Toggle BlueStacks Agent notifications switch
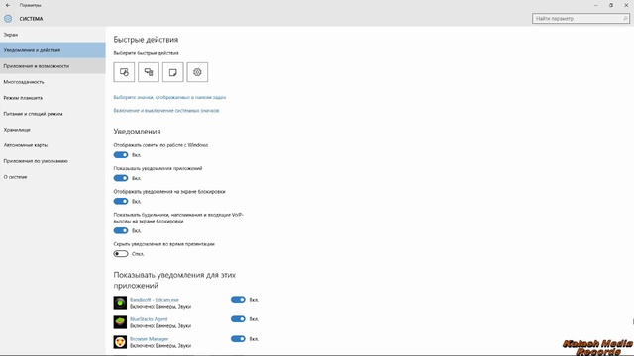 238,319
